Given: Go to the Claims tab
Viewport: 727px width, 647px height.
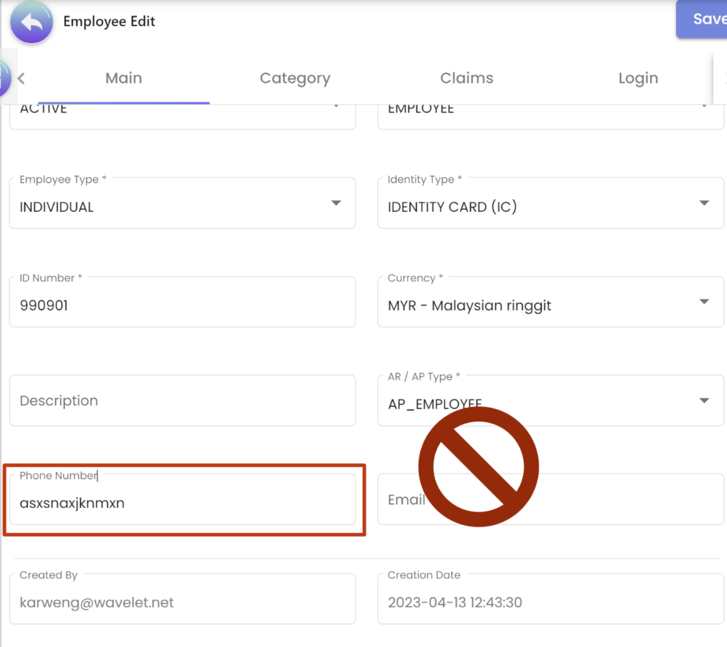Looking at the screenshot, I should click(x=467, y=78).
